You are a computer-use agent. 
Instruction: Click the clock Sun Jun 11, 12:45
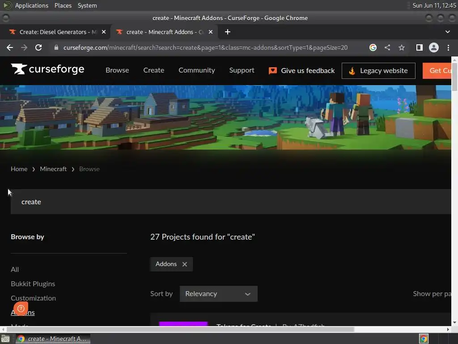point(434,5)
